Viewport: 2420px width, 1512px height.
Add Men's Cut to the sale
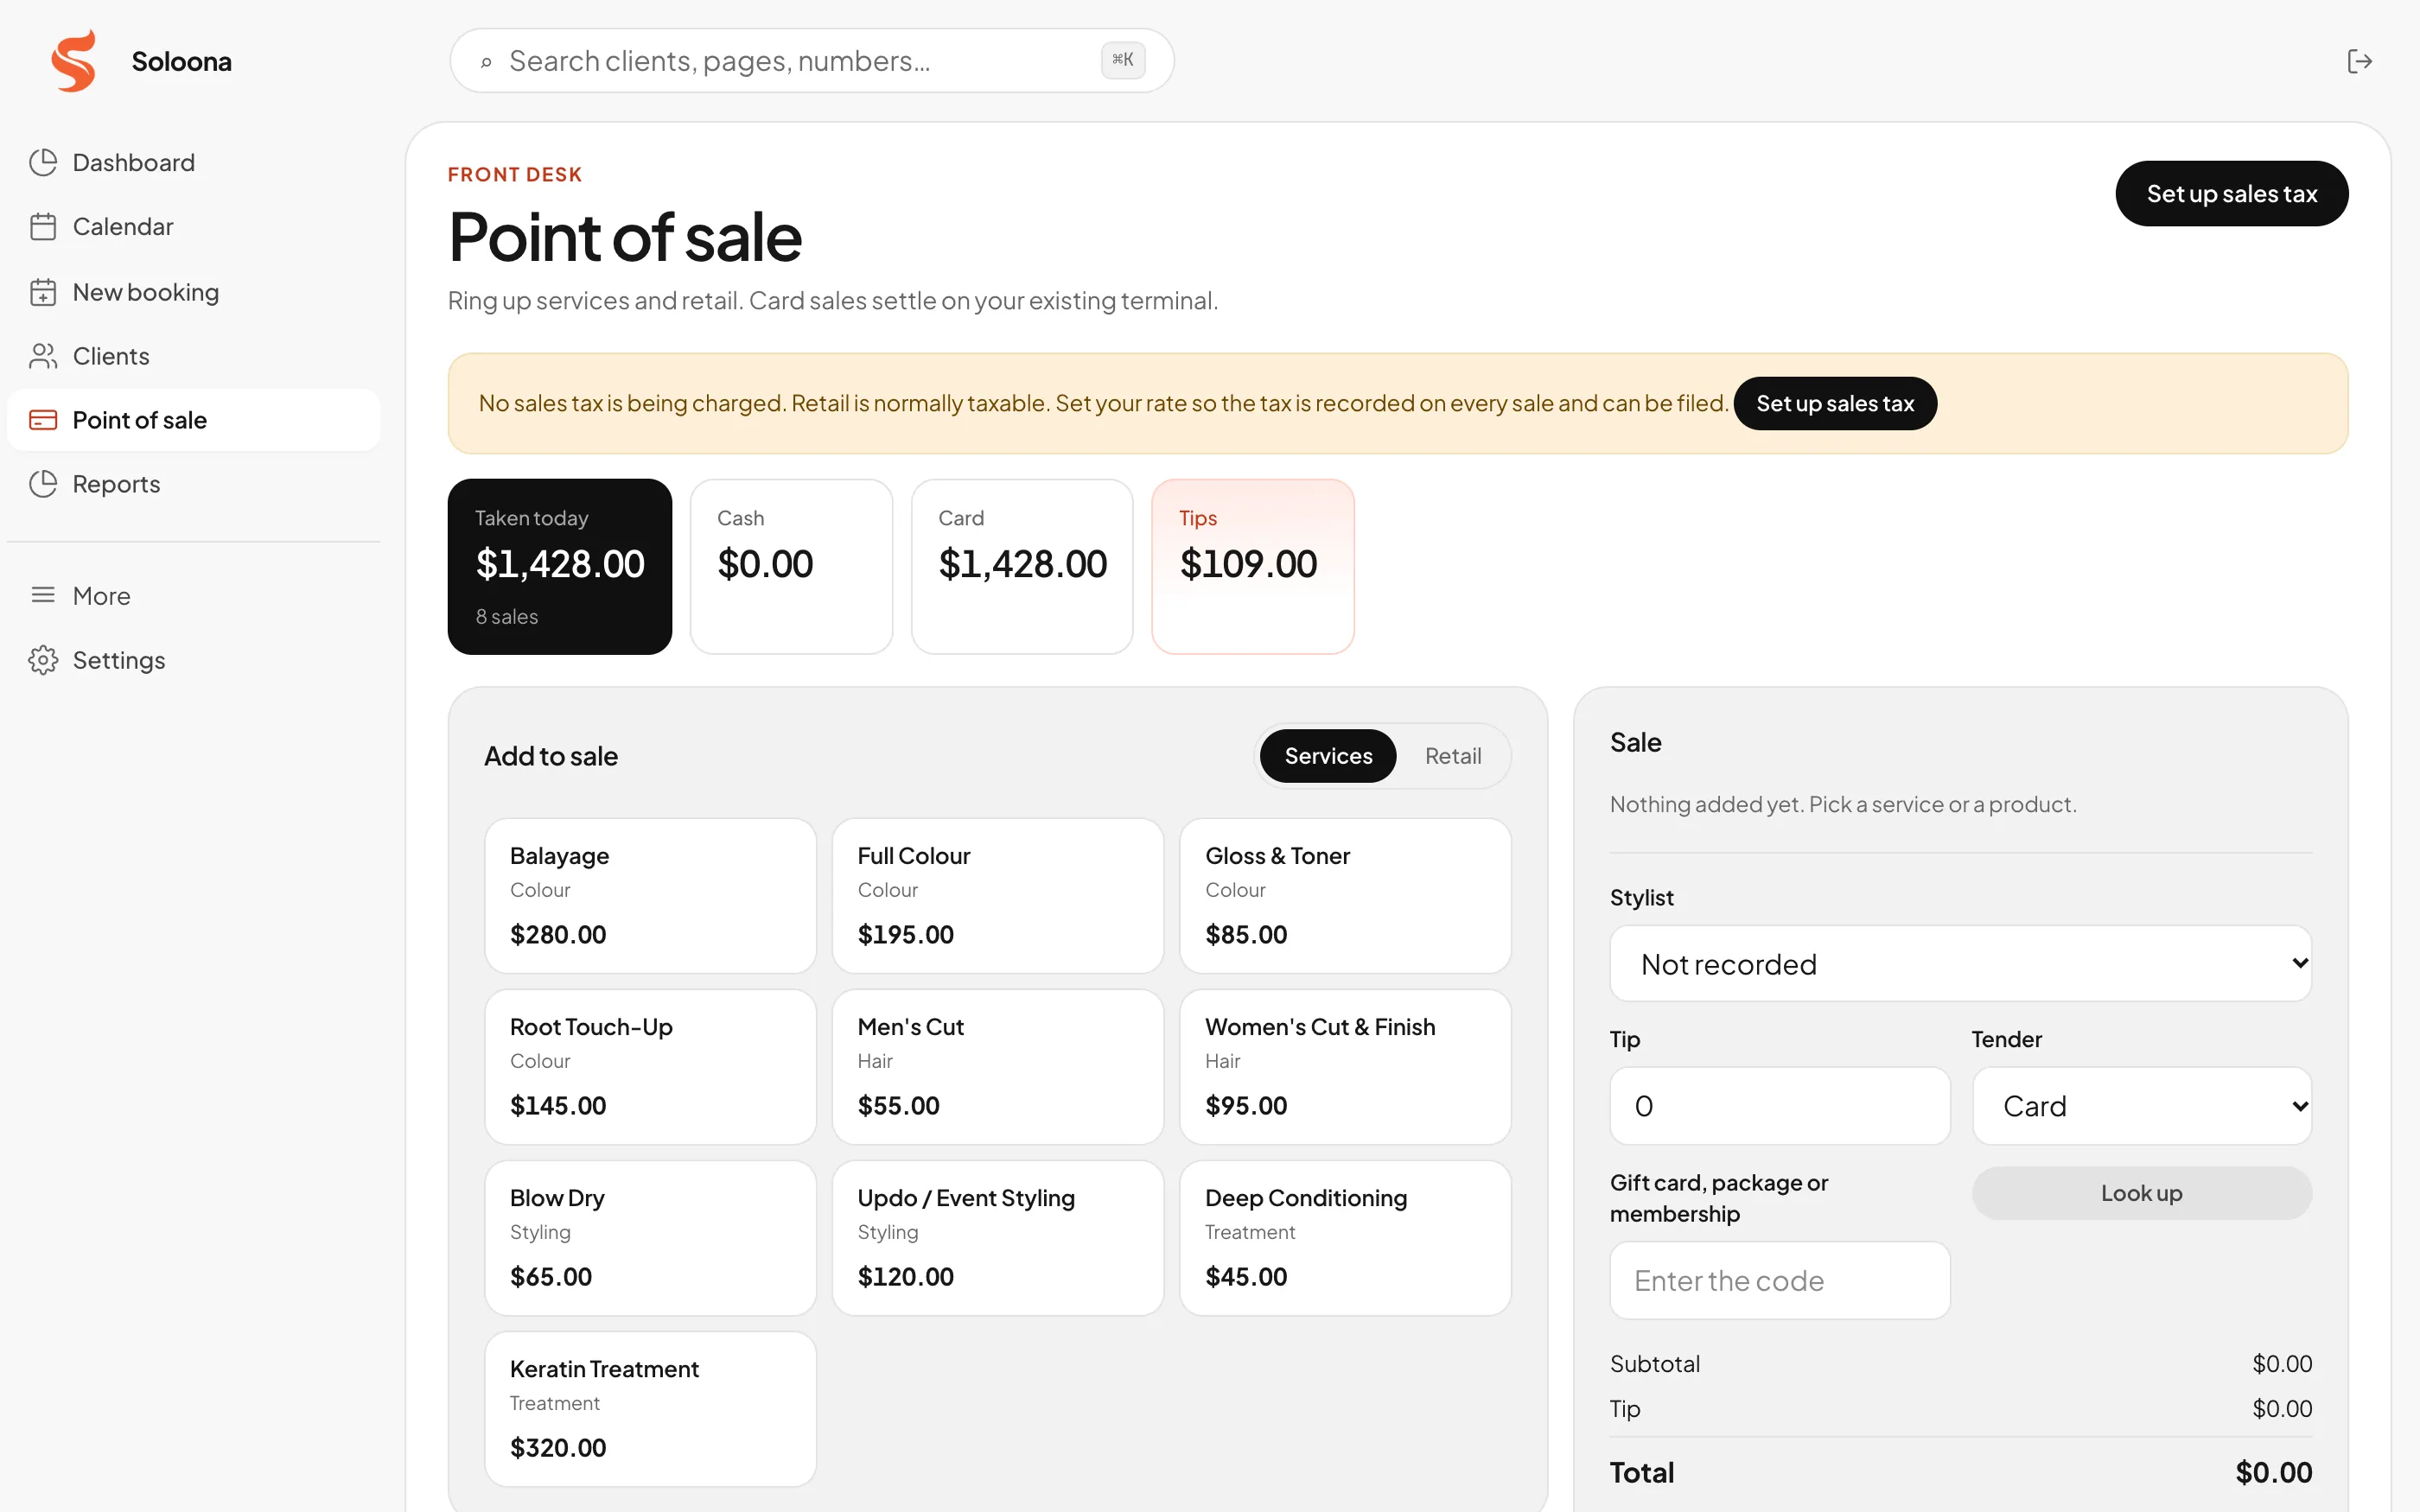(997, 1067)
